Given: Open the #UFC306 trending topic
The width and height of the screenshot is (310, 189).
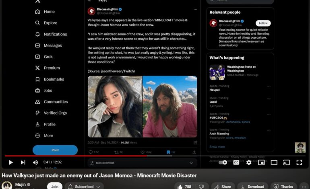Looking at the screenshot, I should pyautogui.click(x=218, y=118).
